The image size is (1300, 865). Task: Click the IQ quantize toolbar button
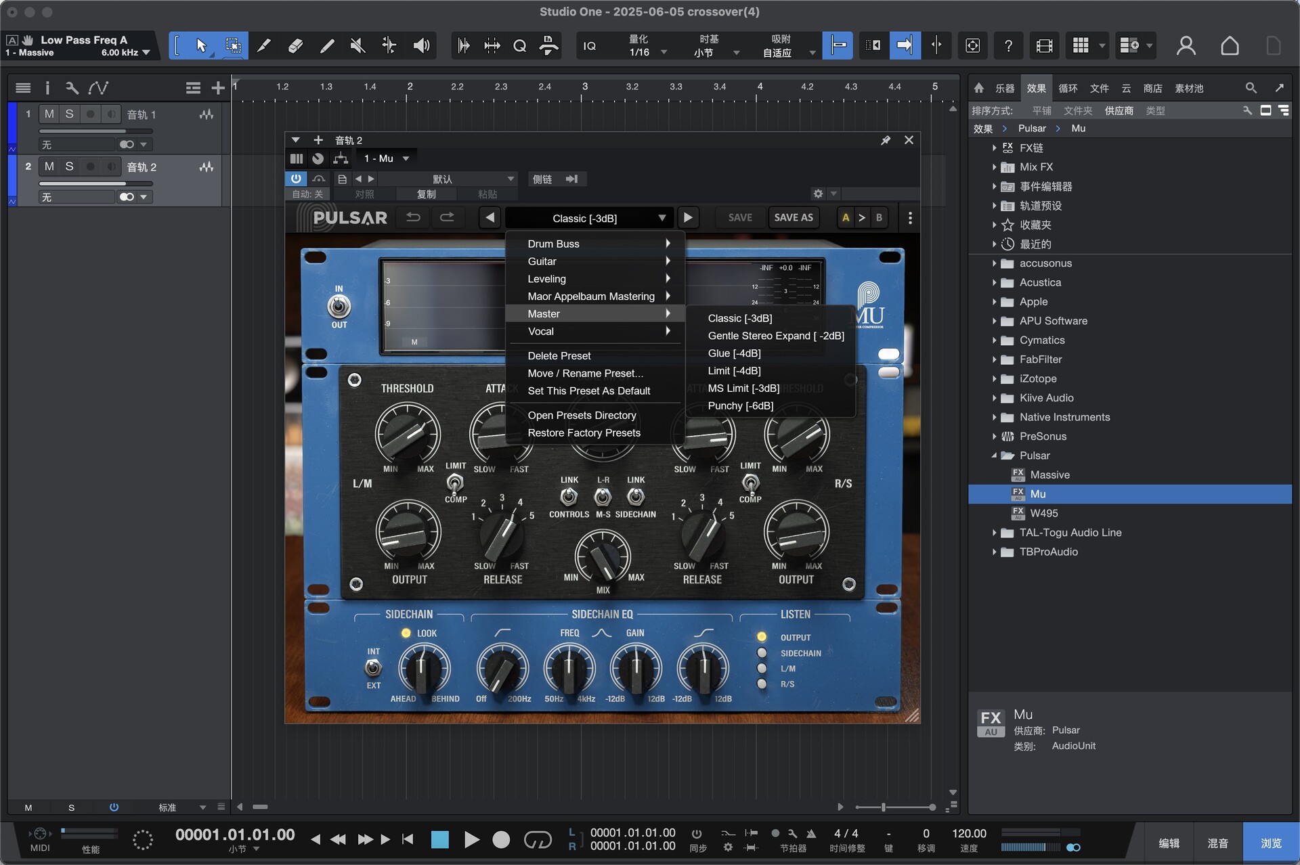[x=590, y=45]
